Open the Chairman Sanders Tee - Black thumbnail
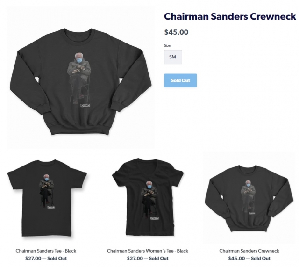299x267 pixels. tap(47, 198)
